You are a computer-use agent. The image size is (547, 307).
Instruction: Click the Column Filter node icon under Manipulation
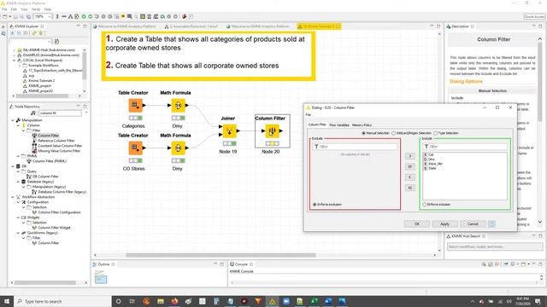(x=34, y=136)
